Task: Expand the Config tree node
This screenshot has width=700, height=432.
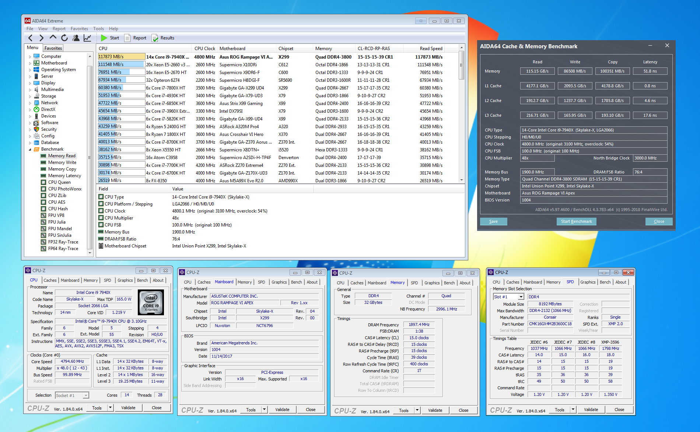Action: tap(30, 136)
